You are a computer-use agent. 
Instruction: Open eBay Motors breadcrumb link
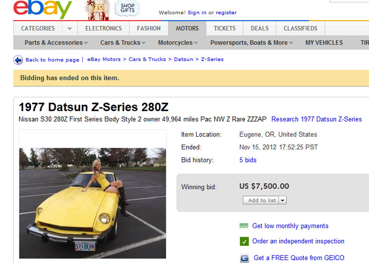[x=104, y=59]
